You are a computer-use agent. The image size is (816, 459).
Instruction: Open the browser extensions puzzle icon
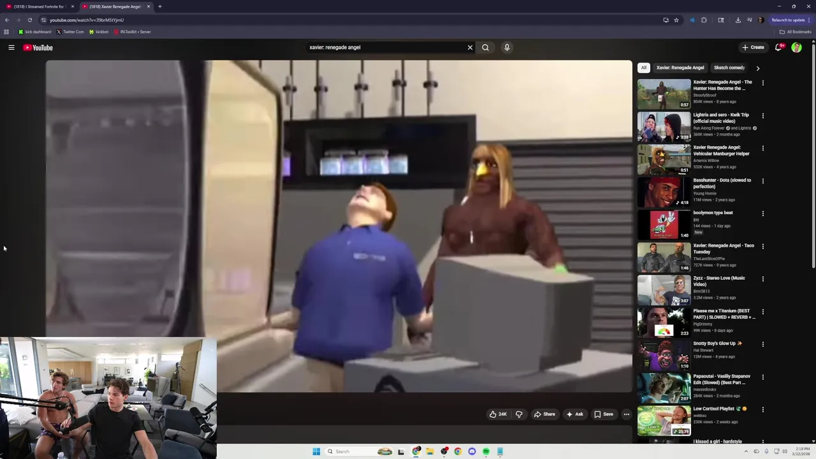click(704, 20)
